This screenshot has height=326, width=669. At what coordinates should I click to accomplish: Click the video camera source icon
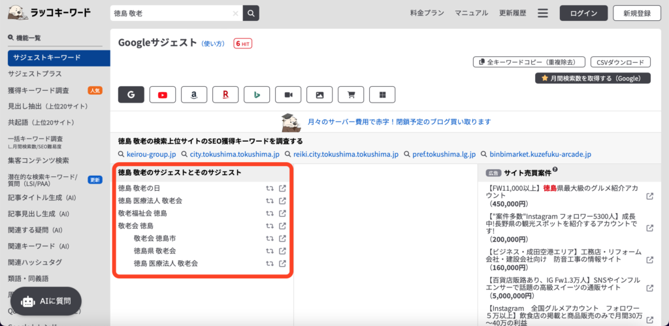coord(288,95)
